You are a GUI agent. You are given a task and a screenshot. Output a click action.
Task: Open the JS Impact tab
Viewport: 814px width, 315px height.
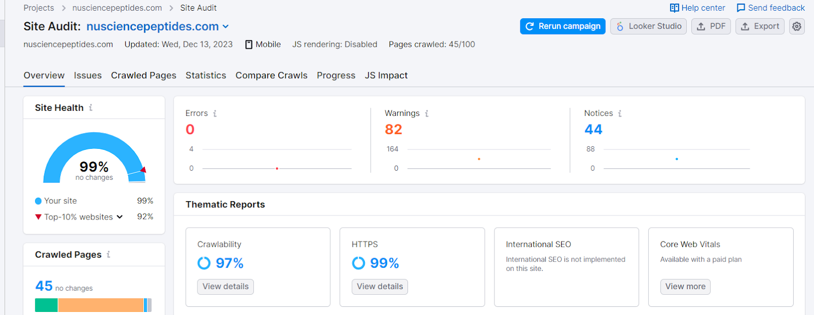pyautogui.click(x=386, y=75)
